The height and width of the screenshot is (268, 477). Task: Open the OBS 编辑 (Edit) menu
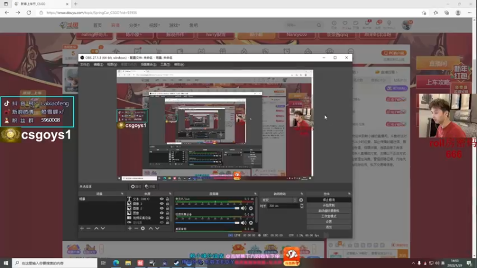pos(98,64)
